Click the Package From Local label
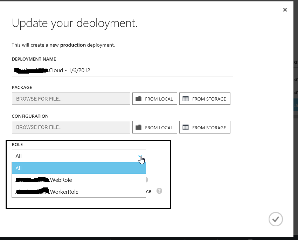This screenshot has width=298, height=240. pos(159,99)
